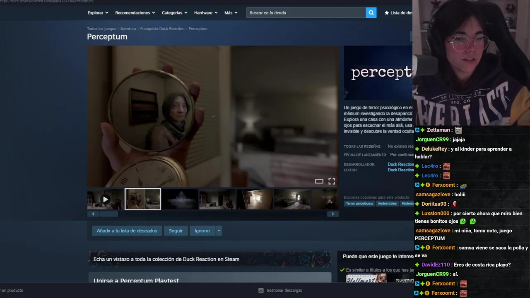Select the third dark blue screenshot thumbnail

(180, 199)
